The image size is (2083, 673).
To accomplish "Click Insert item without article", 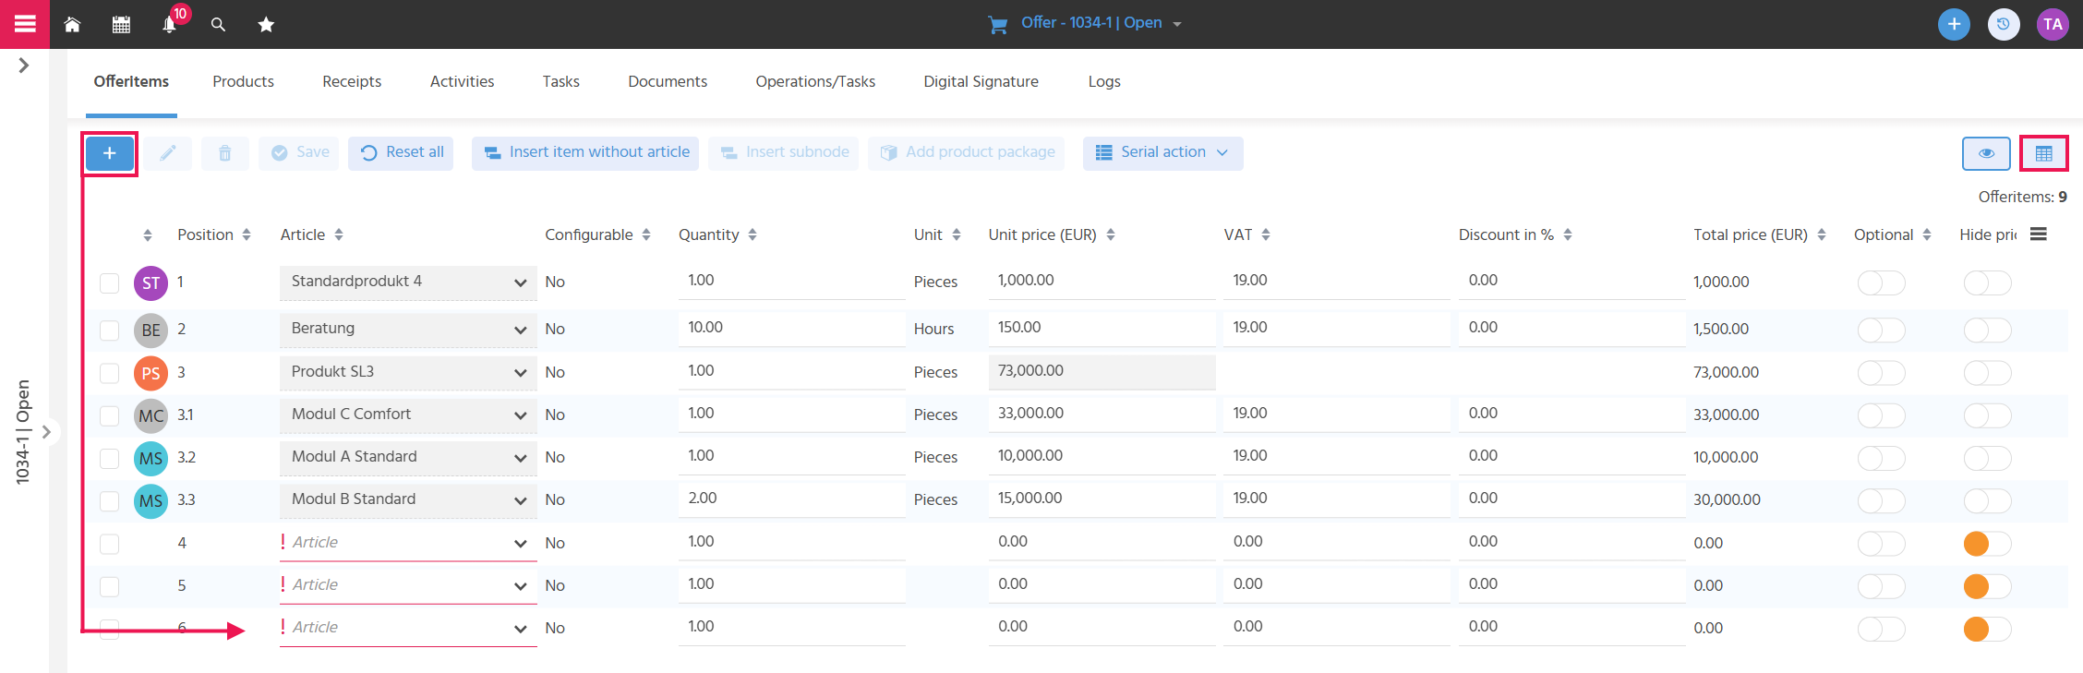I will 585,153.
